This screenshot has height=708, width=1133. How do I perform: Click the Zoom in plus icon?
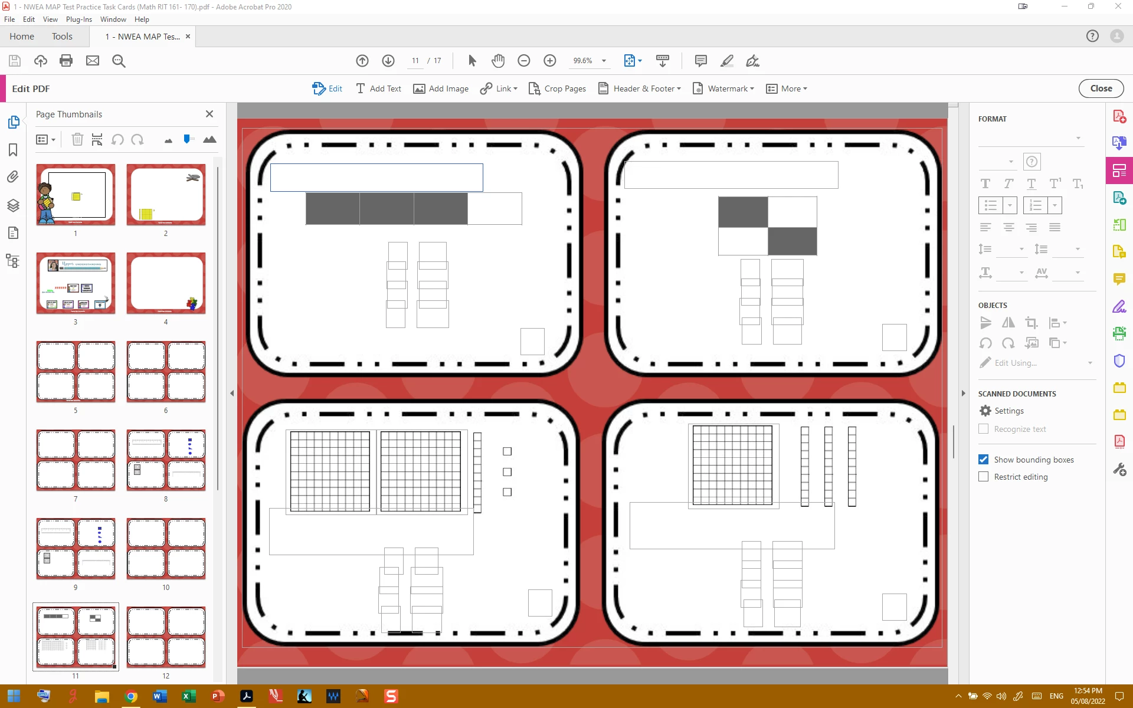[549, 61]
